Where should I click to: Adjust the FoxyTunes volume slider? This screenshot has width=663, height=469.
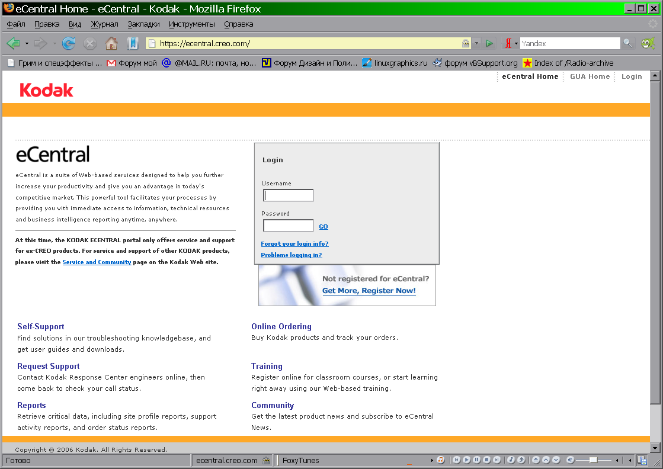pyautogui.click(x=594, y=460)
